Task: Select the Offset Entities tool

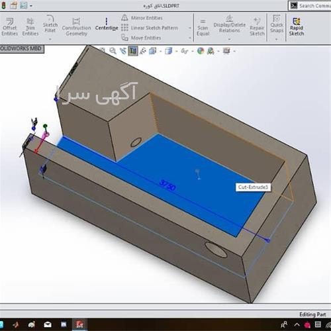Action: coord(9,27)
